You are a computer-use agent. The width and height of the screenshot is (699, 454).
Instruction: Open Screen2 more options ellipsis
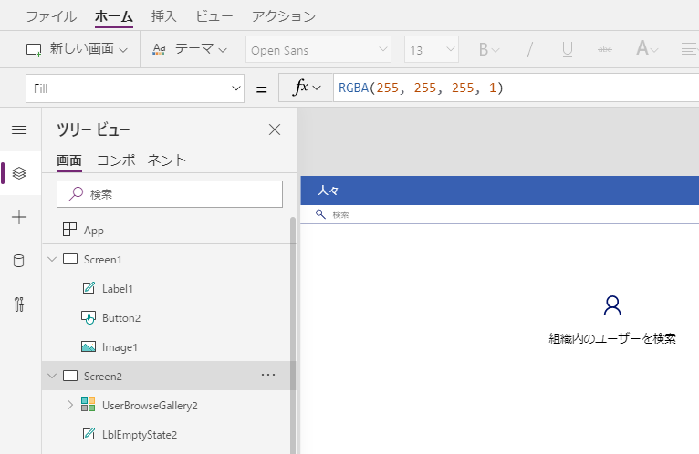pos(268,375)
